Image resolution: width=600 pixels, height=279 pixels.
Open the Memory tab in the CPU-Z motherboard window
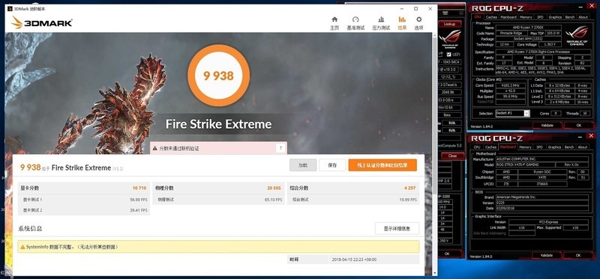pyautogui.click(x=526, y=147)
